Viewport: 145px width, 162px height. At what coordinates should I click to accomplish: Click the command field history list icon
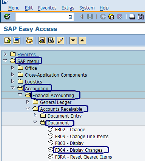(70, 17)
